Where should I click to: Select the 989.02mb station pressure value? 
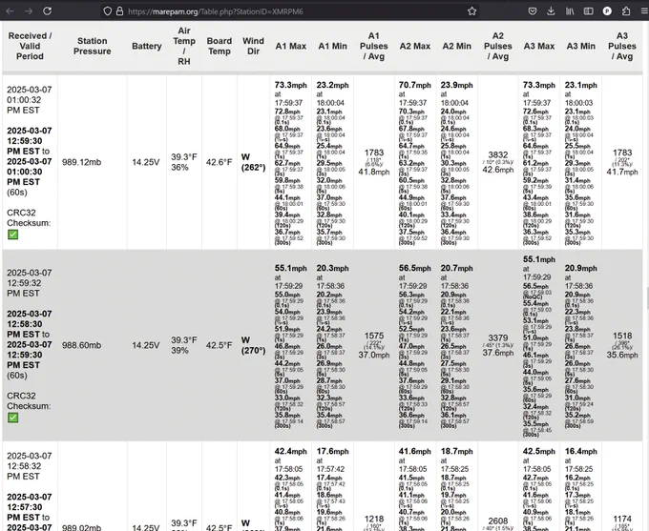tap(81, 528)
